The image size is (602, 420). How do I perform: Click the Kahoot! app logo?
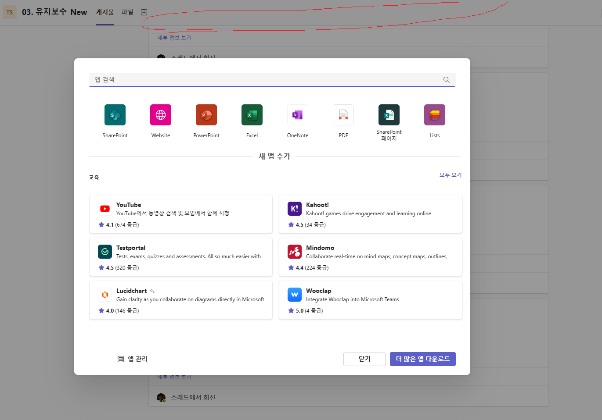click(295, 209)
